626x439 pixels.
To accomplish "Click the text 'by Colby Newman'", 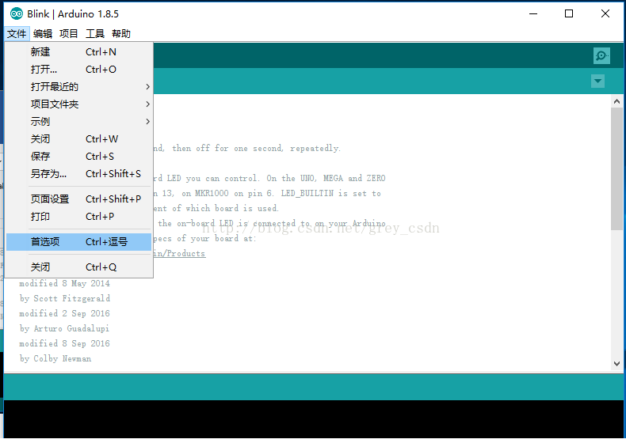I will click(55, 358).
